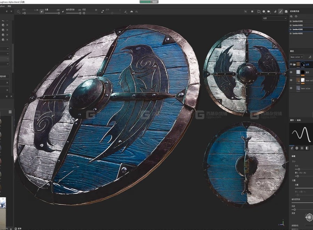The width and height of the screenshot is (313, 230).
Task: Click the brush stroke preview in properties
Action: pos(301,133)
